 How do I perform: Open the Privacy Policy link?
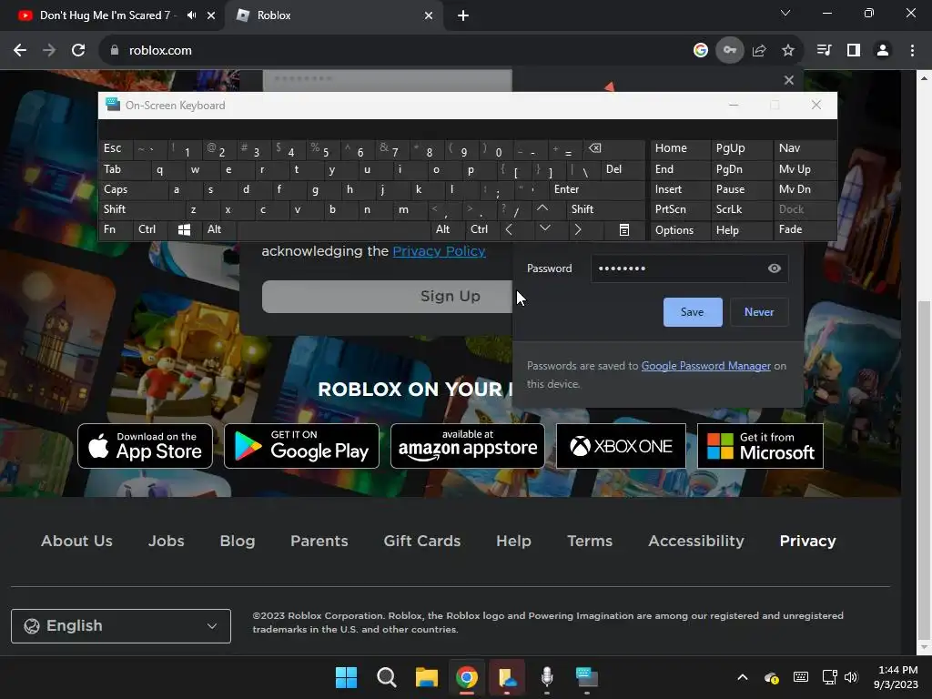tap(439, 251)
